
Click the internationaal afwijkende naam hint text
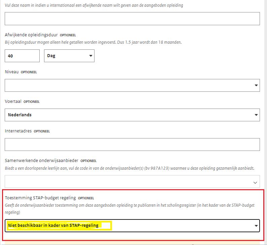(x=94, y=5)
